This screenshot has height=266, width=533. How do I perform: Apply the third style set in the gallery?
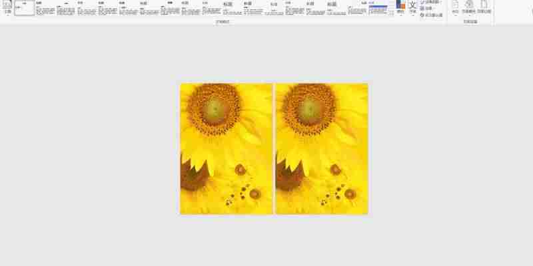[66, 8]
